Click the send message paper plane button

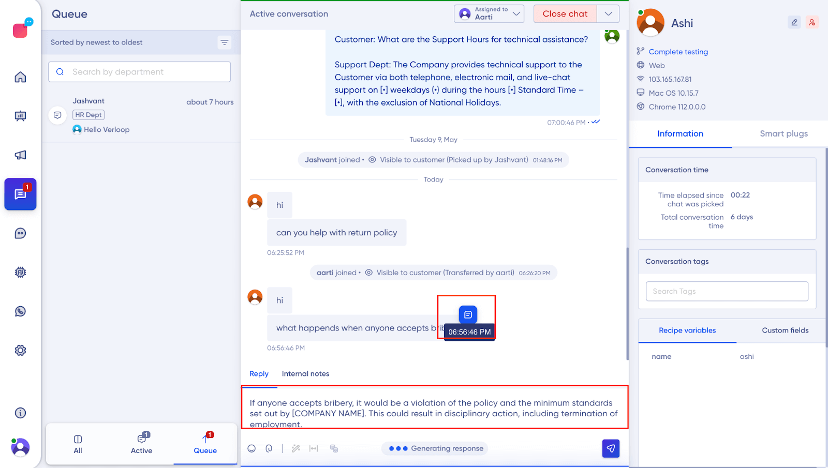611,448
